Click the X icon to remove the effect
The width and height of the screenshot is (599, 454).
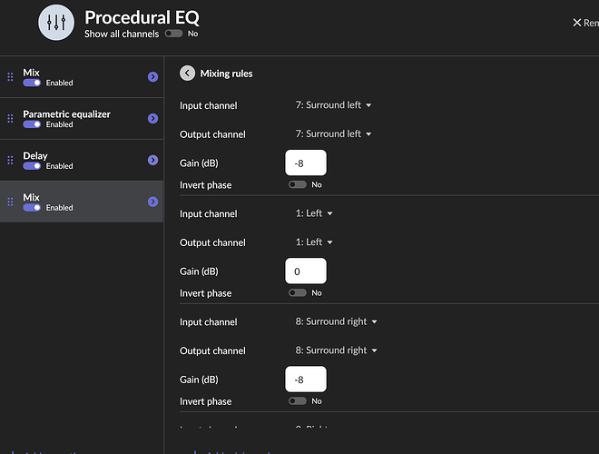(577, 23)
